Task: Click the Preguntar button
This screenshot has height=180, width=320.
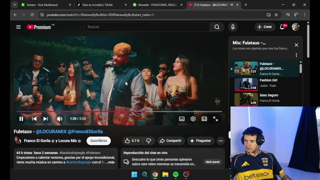Action: tap(200, 141)
